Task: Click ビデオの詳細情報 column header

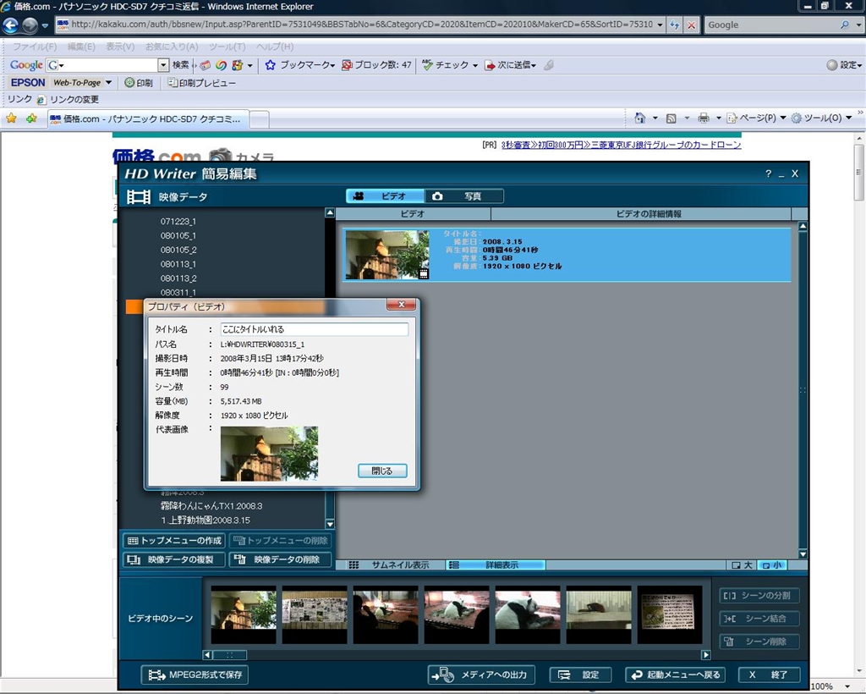Action: point(641,214)
